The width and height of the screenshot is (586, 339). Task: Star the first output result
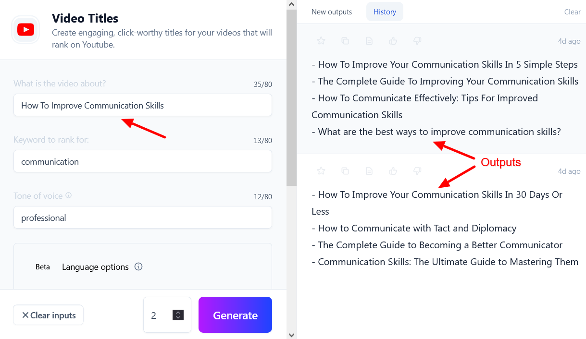(321, 41)
